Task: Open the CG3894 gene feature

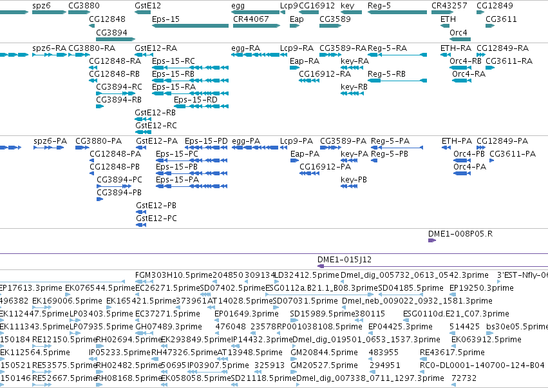Action: tap(116, 39)
